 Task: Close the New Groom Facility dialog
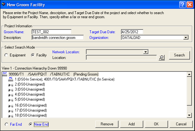coord(190,5)
